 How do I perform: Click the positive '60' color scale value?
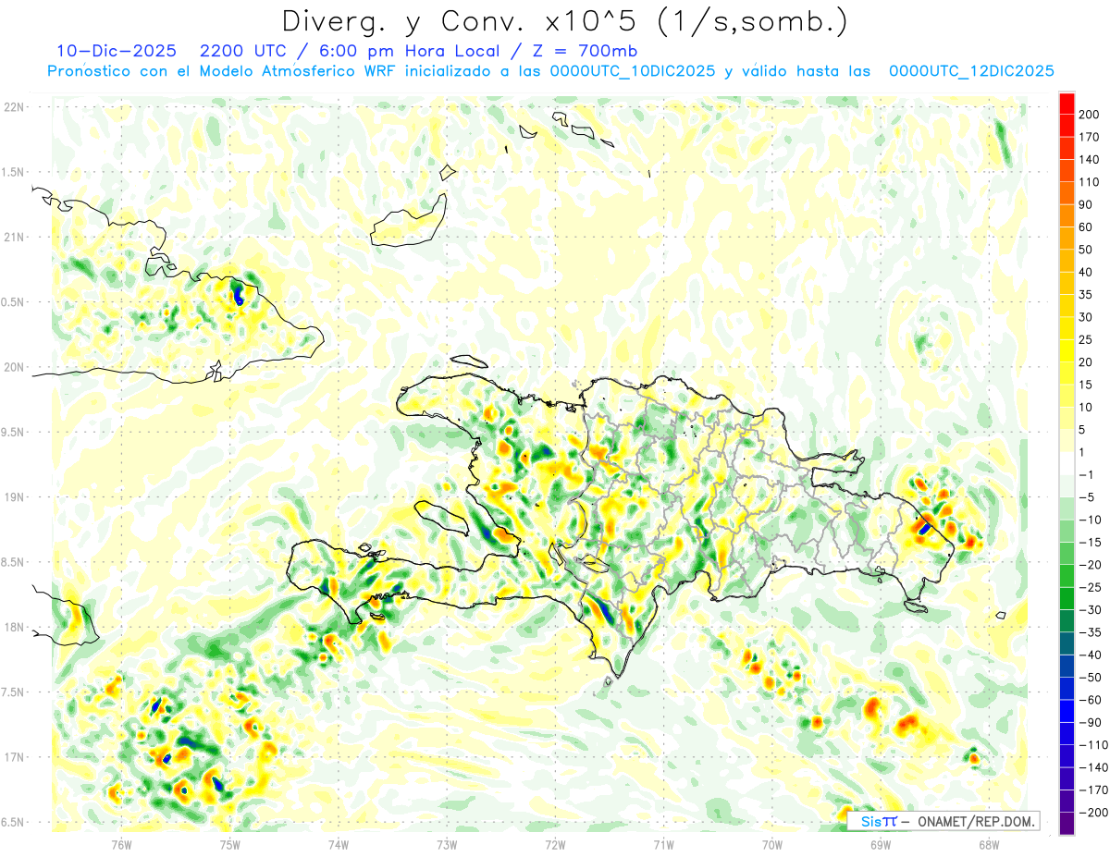pyautogui.click(x=1086, y=227)
